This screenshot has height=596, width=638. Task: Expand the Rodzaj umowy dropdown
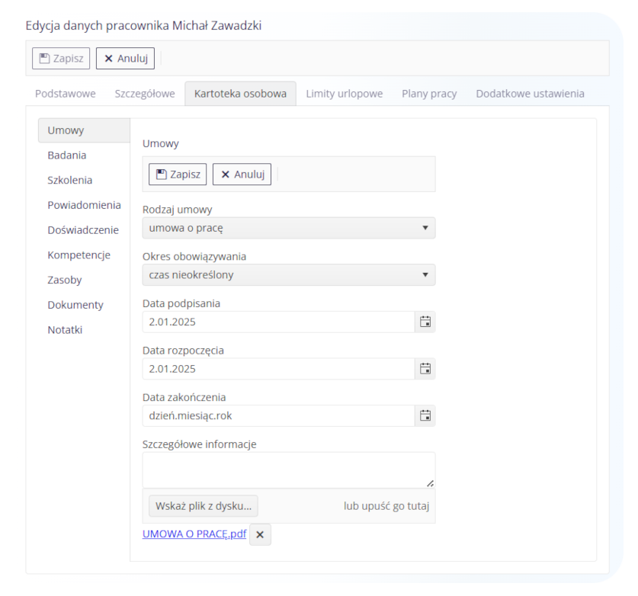289,228
